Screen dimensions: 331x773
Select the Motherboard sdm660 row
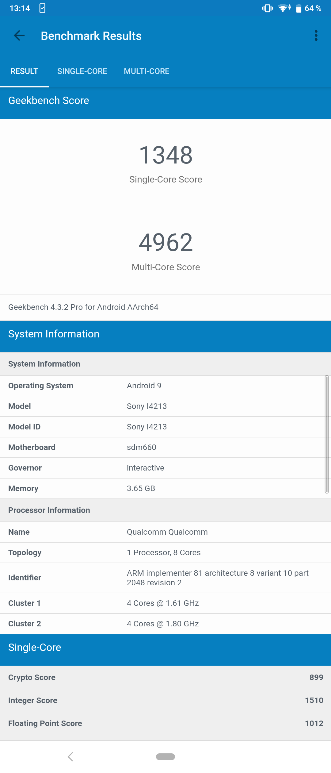click(165, 447)
